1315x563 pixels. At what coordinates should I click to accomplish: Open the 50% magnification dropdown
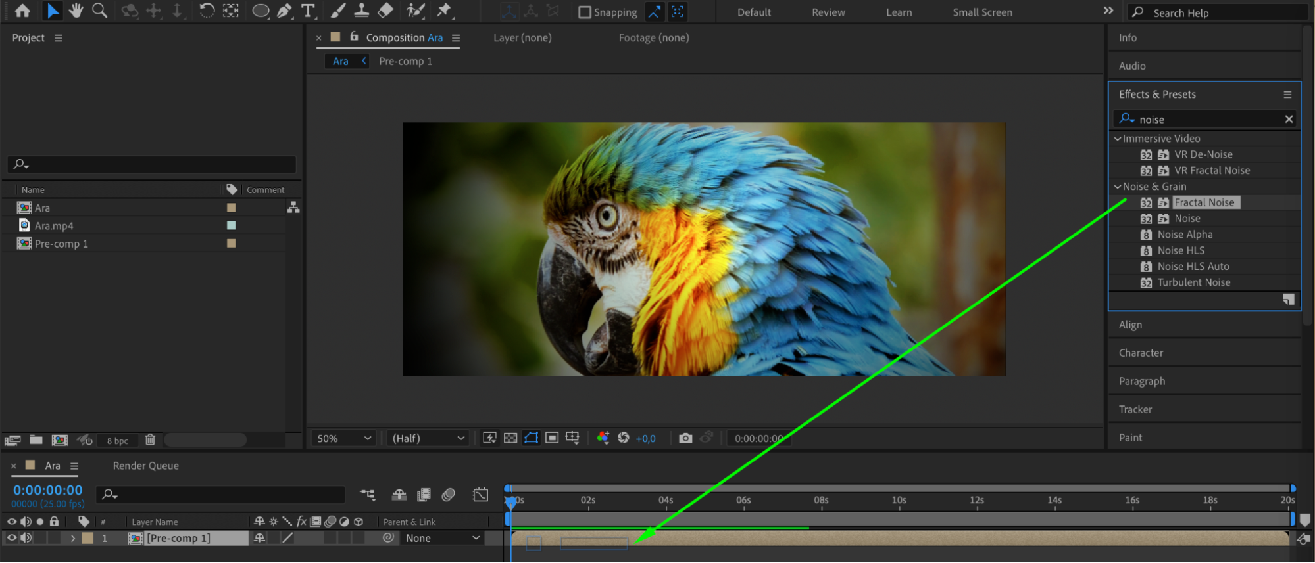(344, 438)
